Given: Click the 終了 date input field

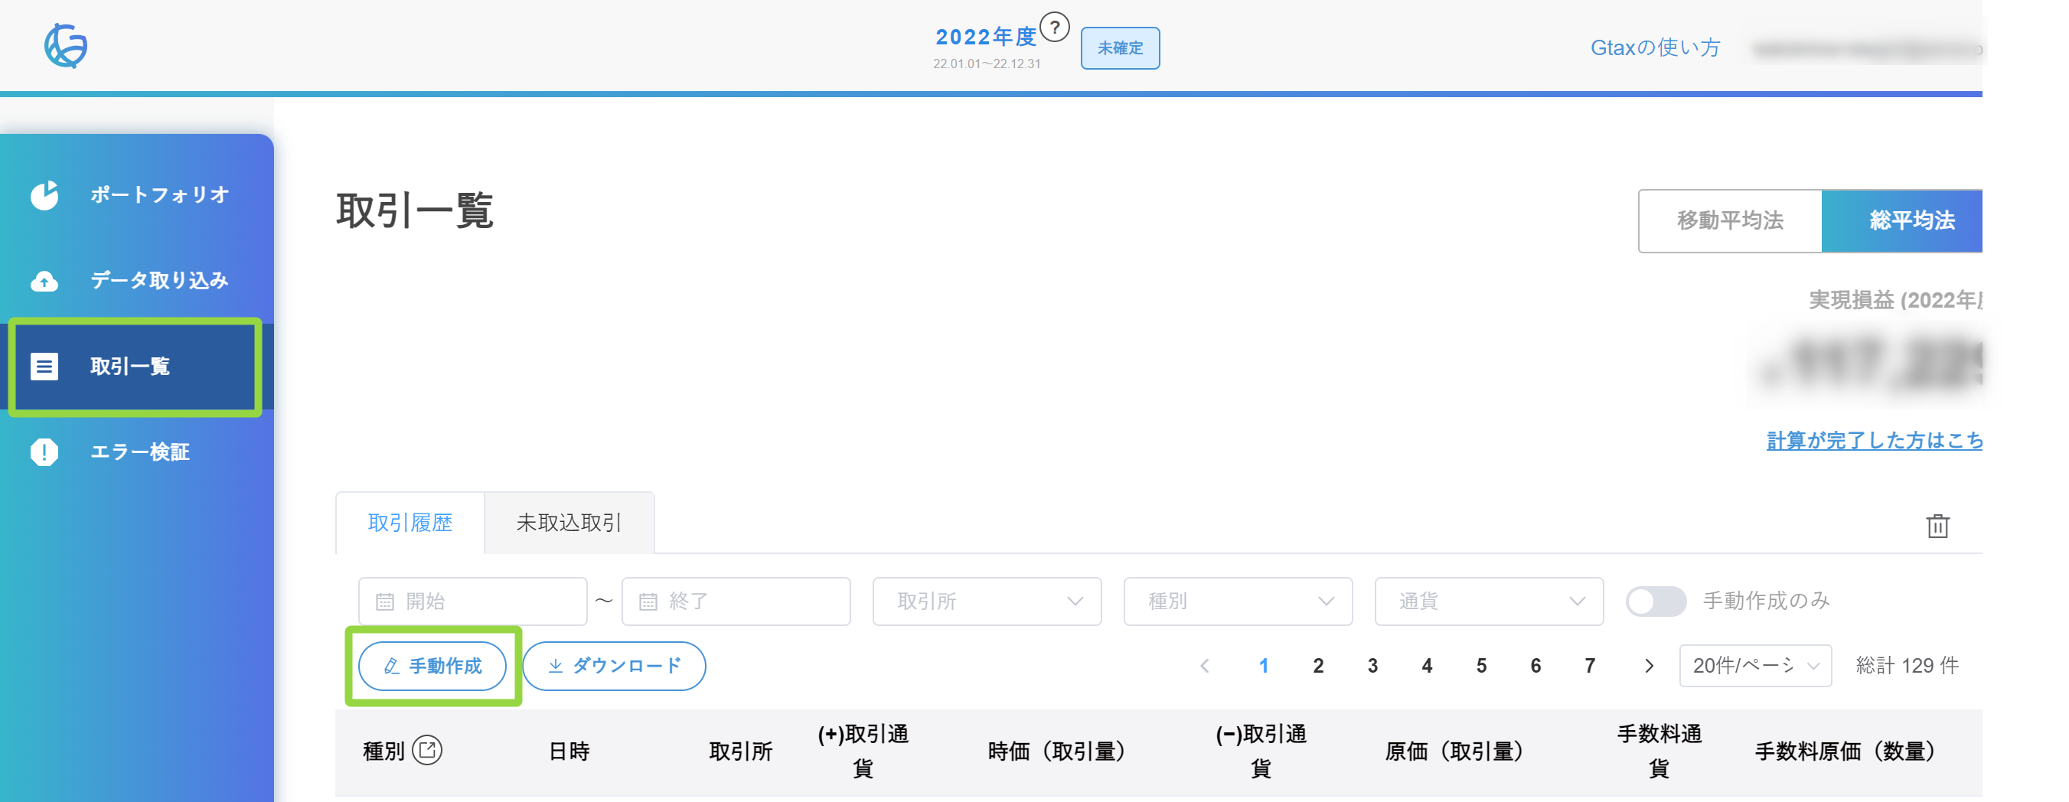Looking at the screenshot, I should coord(736,601).
